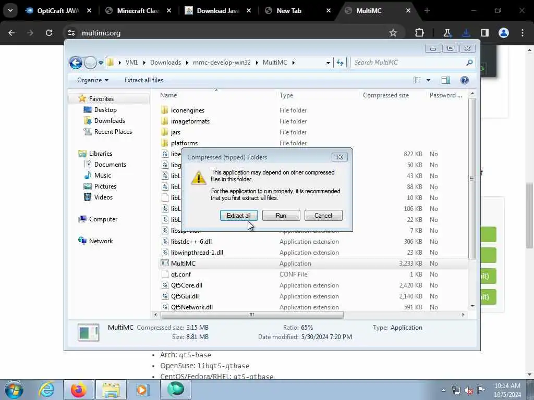Select Qt5Core.dll file
The image size is (534, 400).
pyautogui.click(x=187, y=285)
